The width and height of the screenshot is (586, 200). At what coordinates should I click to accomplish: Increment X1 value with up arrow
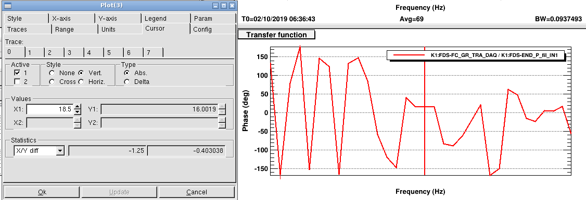[x=78, y=107]
